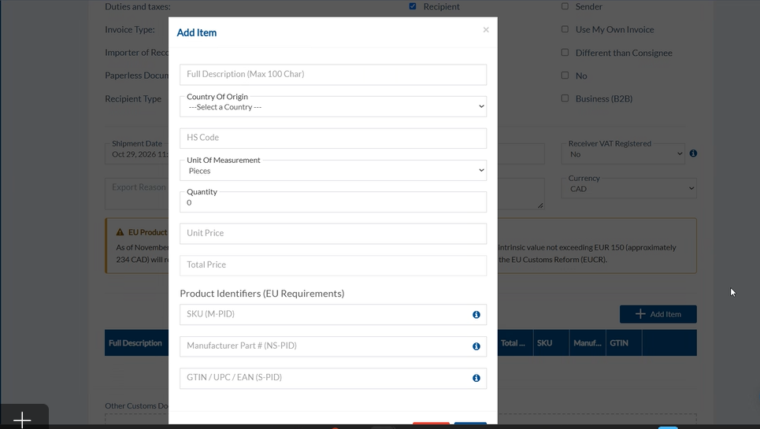The height and width of the screenshot is (429, 760).
Task: Click the EU Product warning triangle icon
Action: (120, 232)
